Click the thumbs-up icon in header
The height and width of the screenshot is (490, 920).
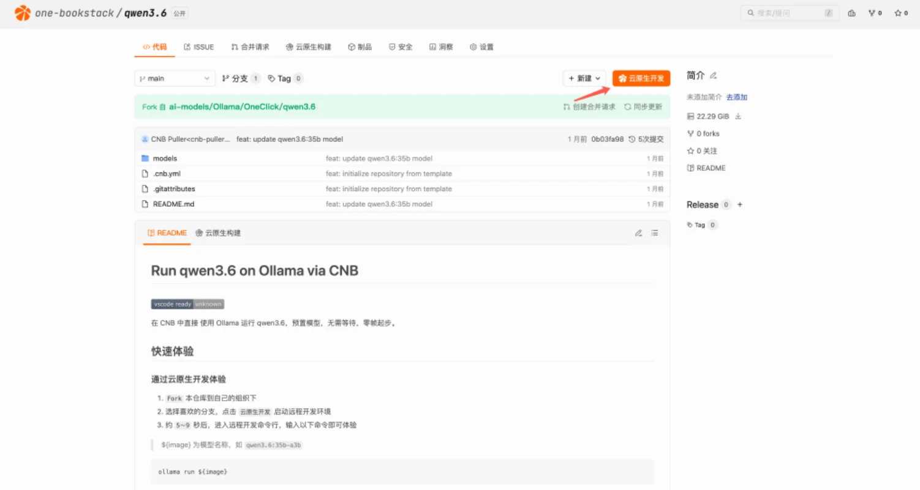(851, 13)
